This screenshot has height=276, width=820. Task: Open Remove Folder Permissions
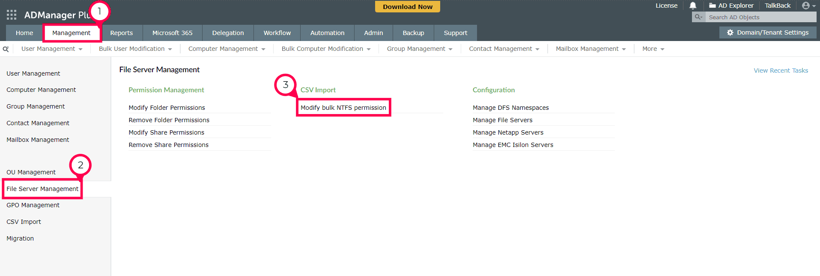coord(169,120)
